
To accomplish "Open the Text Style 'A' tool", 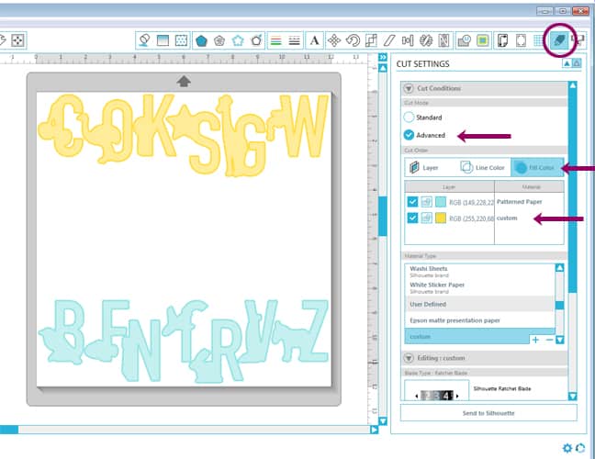I will pyautogui.click(x=314, y=40).
